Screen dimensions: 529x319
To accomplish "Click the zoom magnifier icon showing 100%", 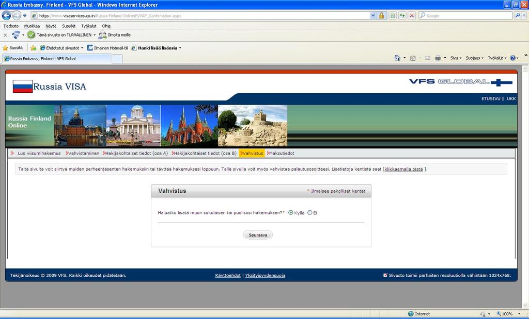I will [499, 314].
